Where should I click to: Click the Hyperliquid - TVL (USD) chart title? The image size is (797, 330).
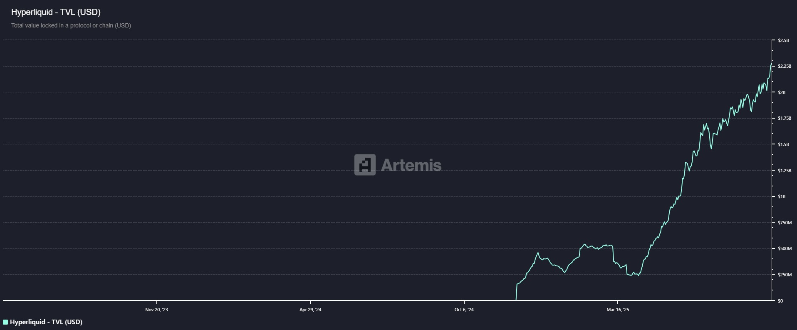(56, 12)
